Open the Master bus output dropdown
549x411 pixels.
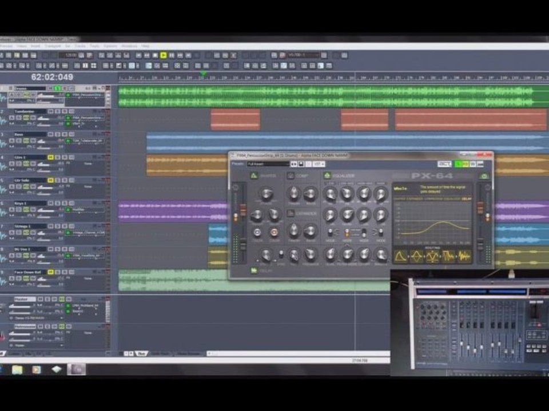pyautogui.click(x=37, y=318)
